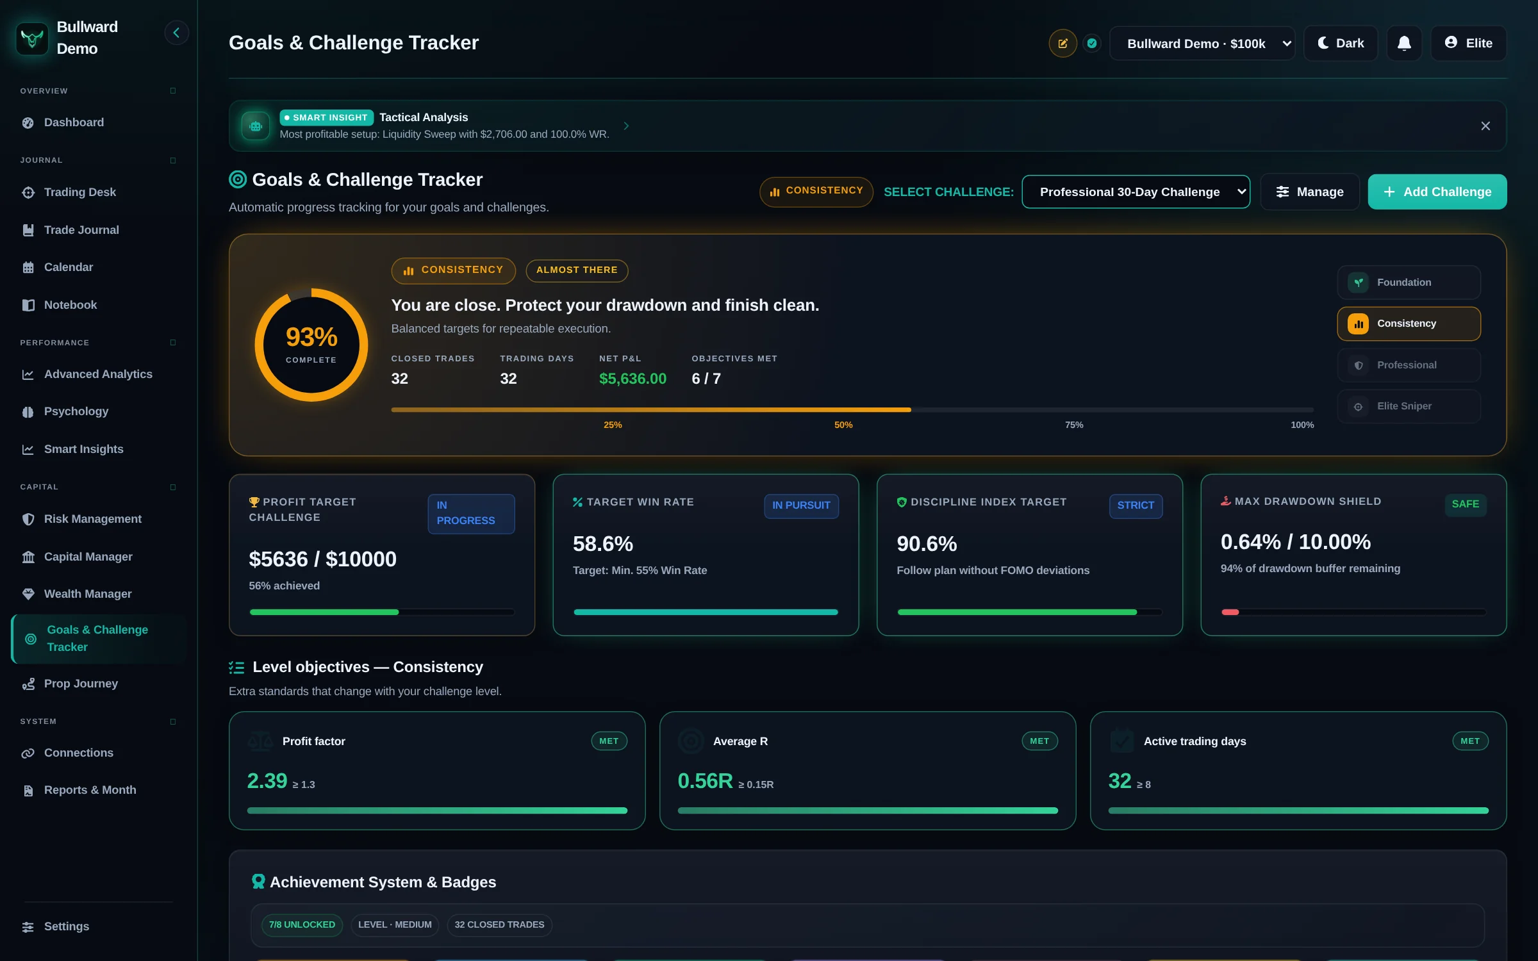Click the Wealth Manager diamond icon
This screenshot has height=961, width=1538.
point(28,594)
